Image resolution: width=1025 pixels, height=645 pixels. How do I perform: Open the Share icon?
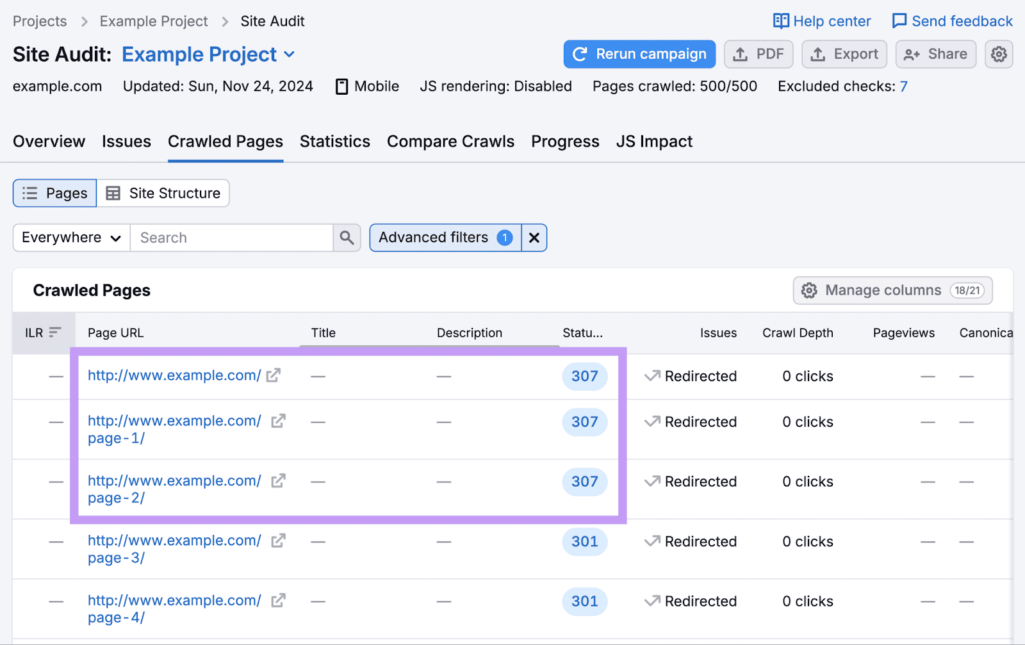(x=912, y=54)
